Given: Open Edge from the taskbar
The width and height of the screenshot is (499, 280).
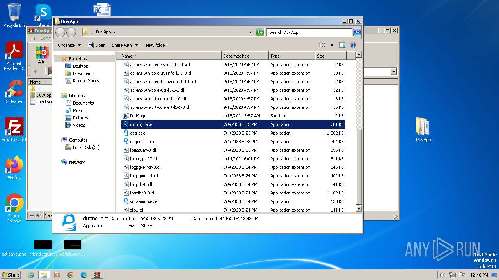Looking at the screenshot, I should coord(84,275).
